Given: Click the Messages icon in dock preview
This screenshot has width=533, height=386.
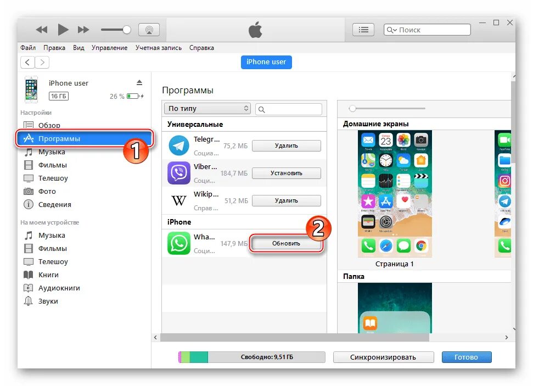Looking at the screenshot, I should [x=403, y=245].
